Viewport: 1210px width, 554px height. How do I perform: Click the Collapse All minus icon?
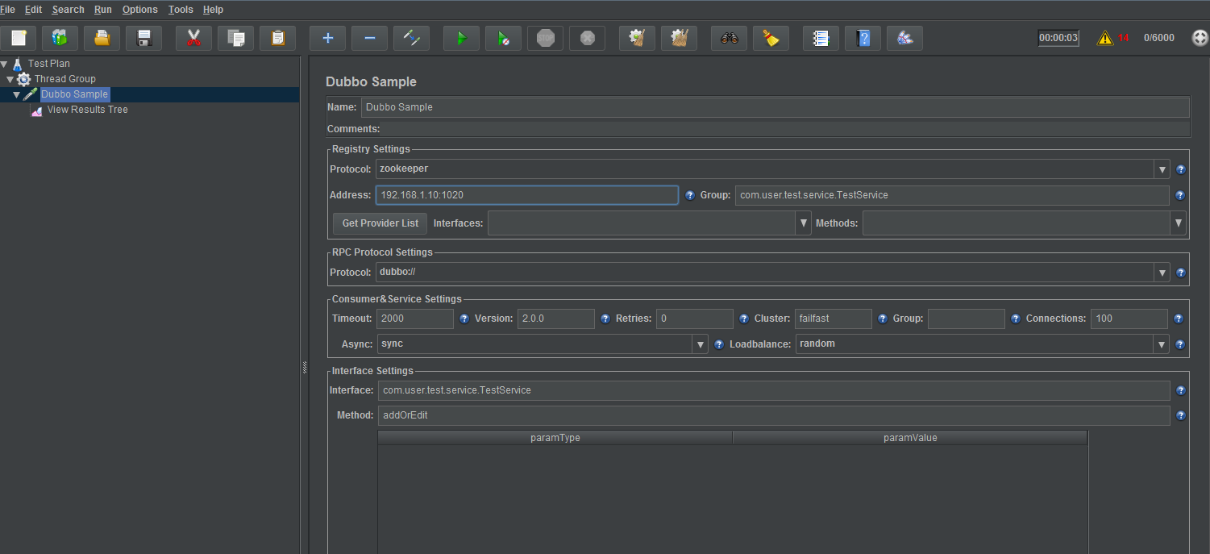coord(369,38)
